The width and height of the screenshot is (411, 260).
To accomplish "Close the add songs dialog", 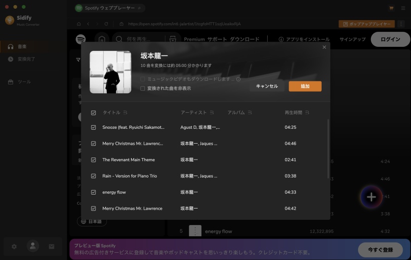I will coord(324,47).
